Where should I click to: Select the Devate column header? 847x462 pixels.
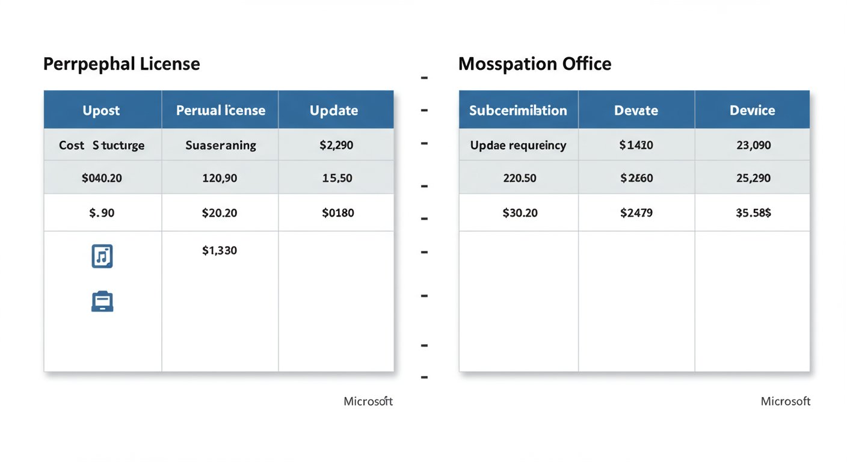click(636, 110)
